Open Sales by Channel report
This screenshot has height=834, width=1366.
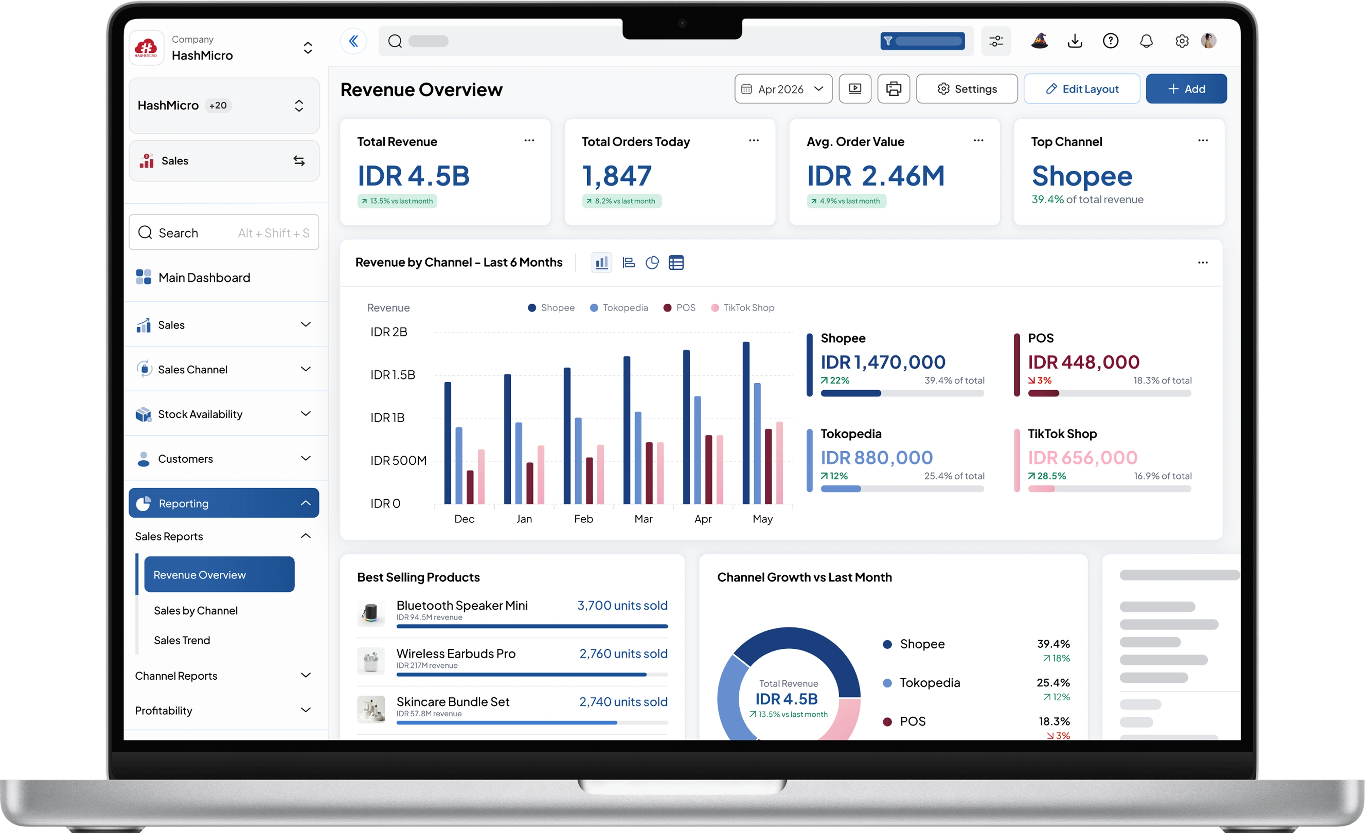196,610
